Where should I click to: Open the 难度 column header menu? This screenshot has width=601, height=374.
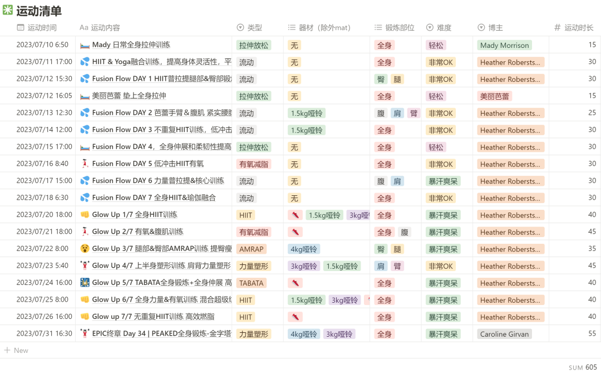click(x=439, y=28)
